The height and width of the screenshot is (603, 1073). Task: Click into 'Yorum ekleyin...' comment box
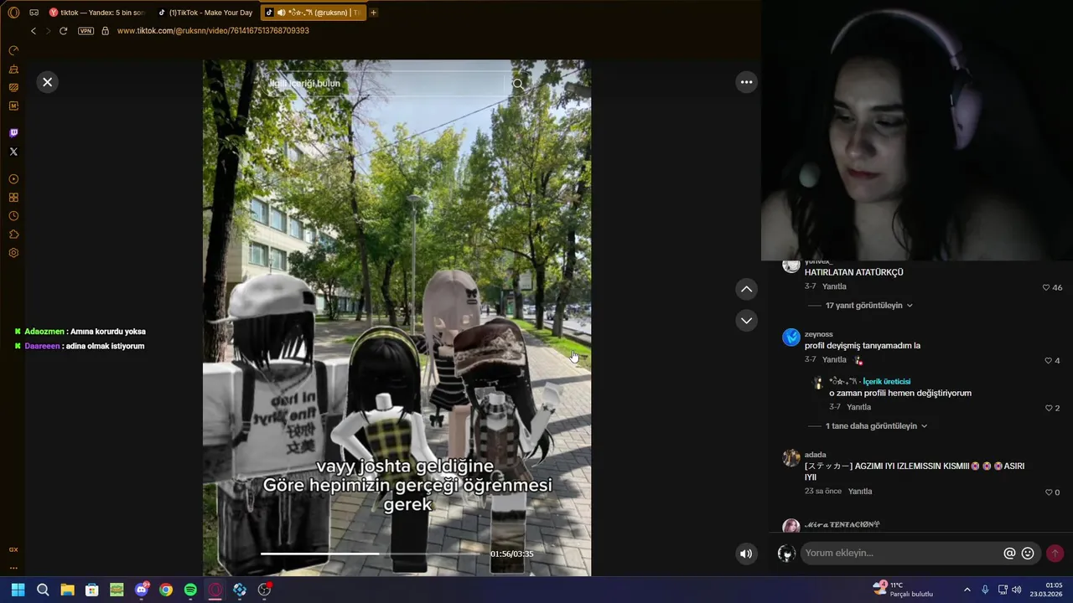[x=901, y=554]
